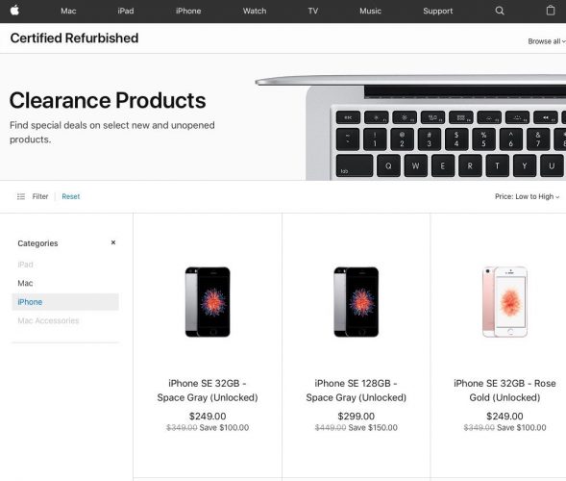Screen dimensions: 566x481
Task: Choose the Mac category filter
Action: click(x=25, y=283)
